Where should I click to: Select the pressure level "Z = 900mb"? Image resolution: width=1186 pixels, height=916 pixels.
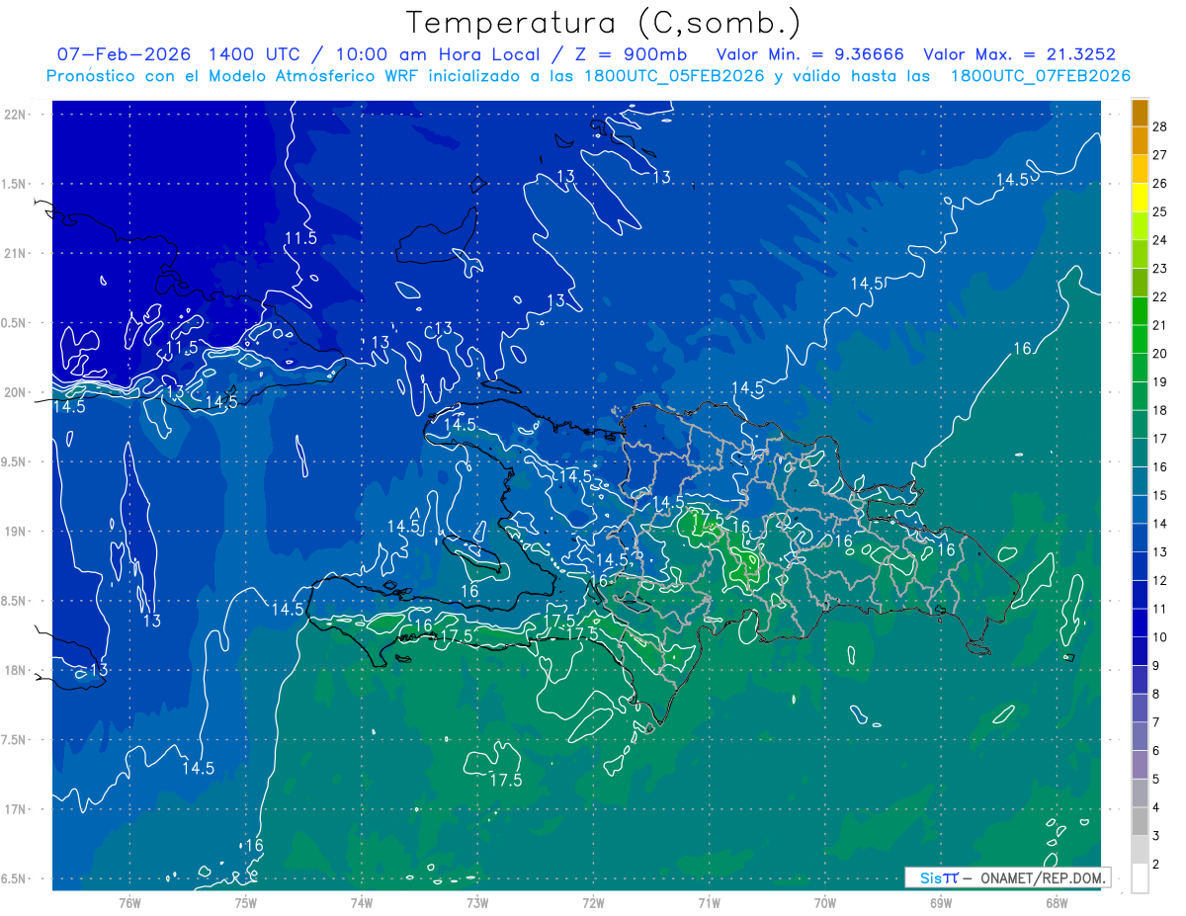click(631, 54)
